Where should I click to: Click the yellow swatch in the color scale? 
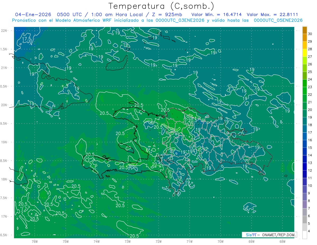[305, 53]
